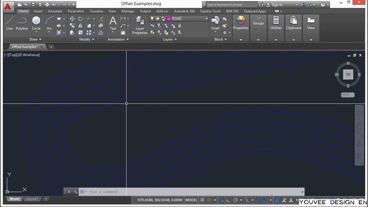
Task: Expand the Layers panel
Action: point(170,40)
